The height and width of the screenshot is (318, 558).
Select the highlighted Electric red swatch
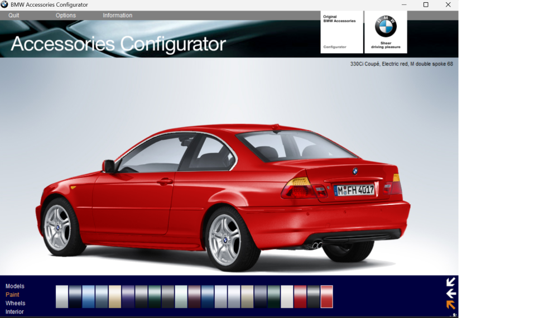pyautogui.click(x=327, y=297)
